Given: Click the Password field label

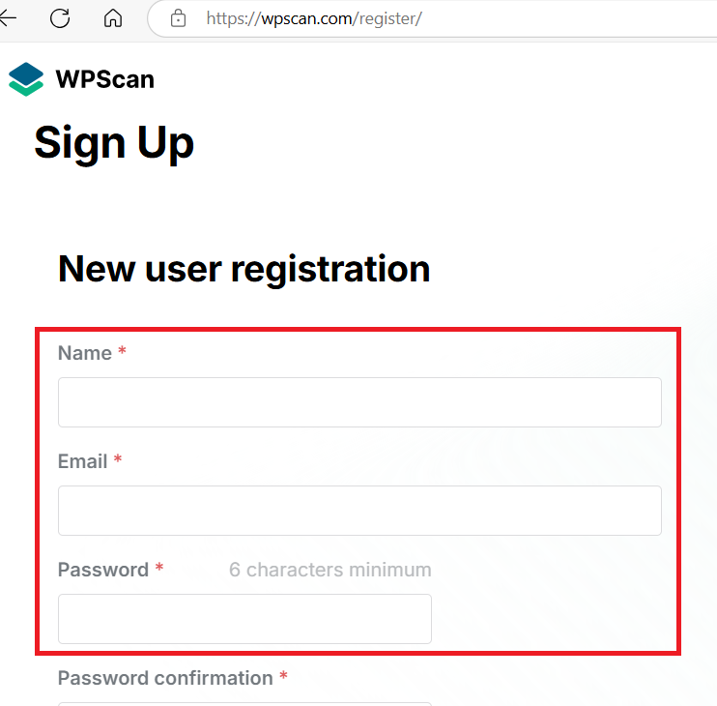Looking at the screenshot, I should click(102, 570).
